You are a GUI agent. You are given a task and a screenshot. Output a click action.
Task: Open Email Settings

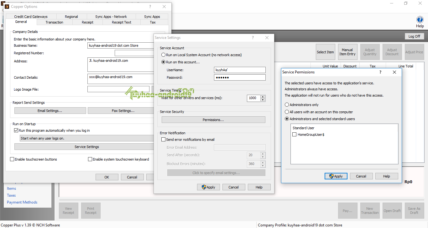point(50,110)
